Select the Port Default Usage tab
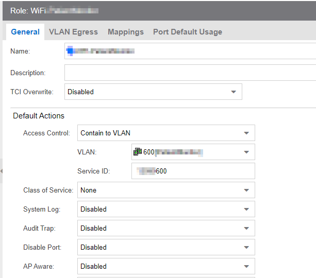This screenshot has height=278, width=316. [188, 32]
